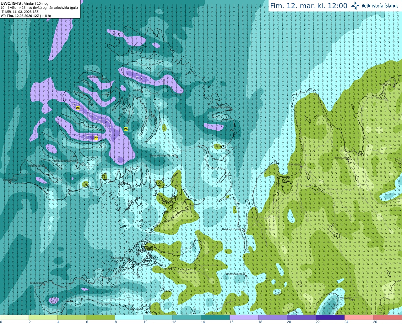Click the 4–6 m/s green legend swatch
The image size is (402, 324).
tap(72, 317)
